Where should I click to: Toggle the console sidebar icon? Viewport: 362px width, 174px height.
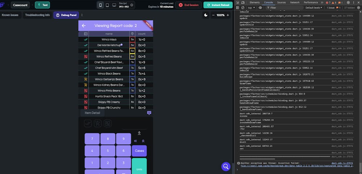237,8
